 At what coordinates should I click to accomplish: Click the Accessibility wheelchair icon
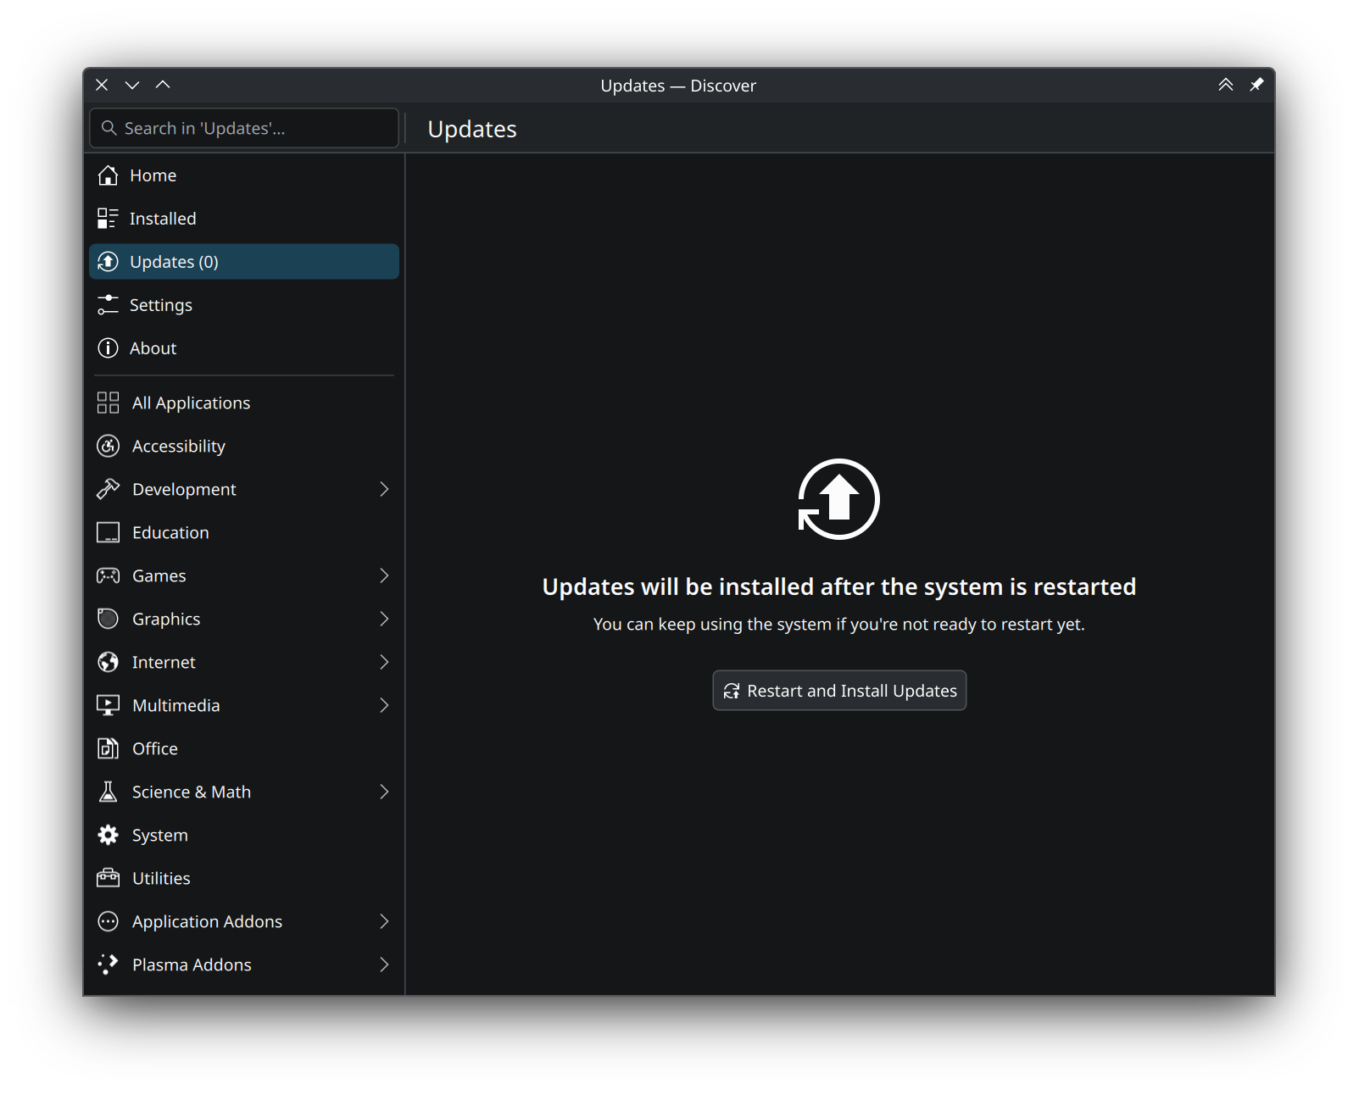[108, 446]
